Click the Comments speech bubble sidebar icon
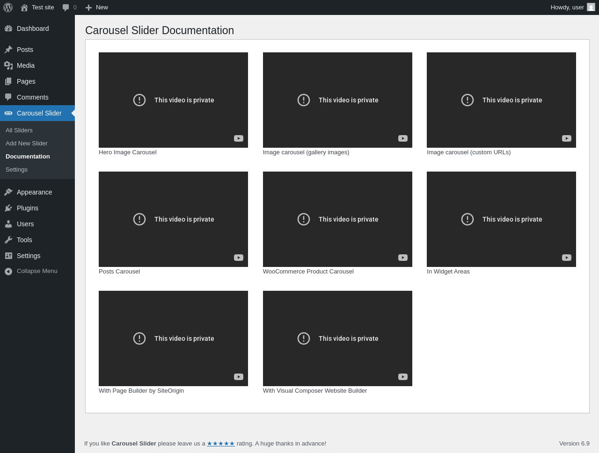Viewport: 599px width, 453px height. point(8,97)
